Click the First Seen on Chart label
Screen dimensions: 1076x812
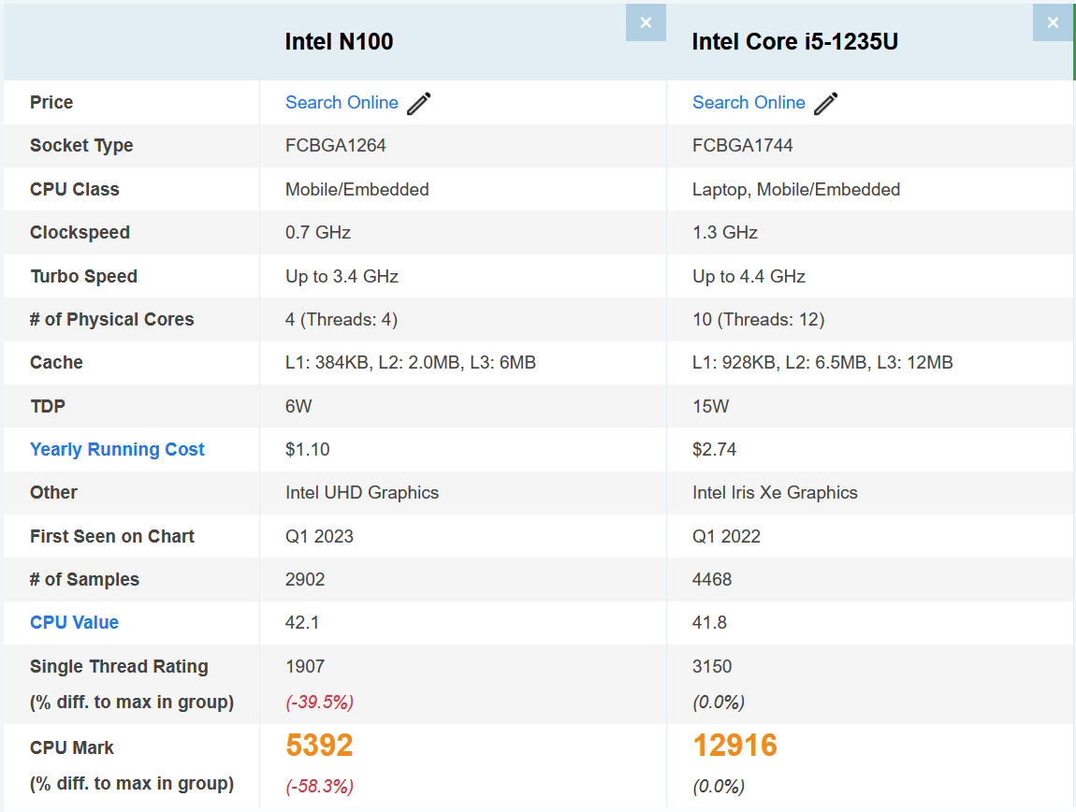112,536
